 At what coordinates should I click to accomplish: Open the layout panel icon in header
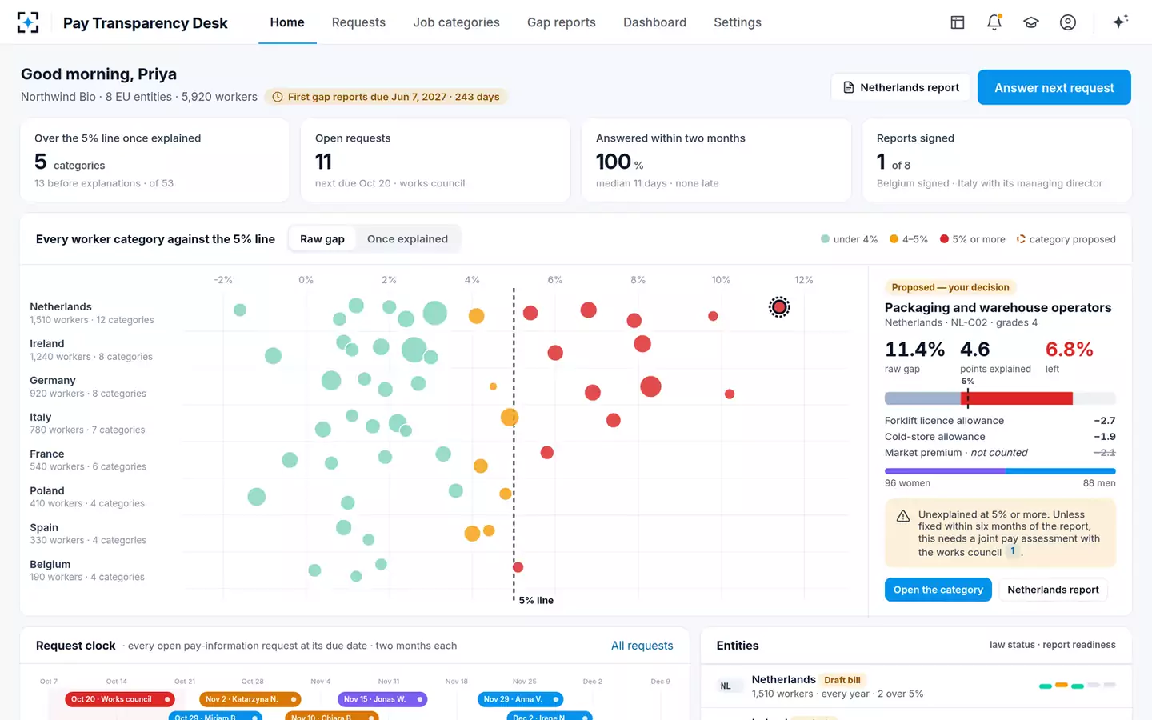957,22
